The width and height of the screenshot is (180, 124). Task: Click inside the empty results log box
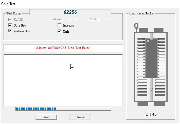[x=63, y=80]
